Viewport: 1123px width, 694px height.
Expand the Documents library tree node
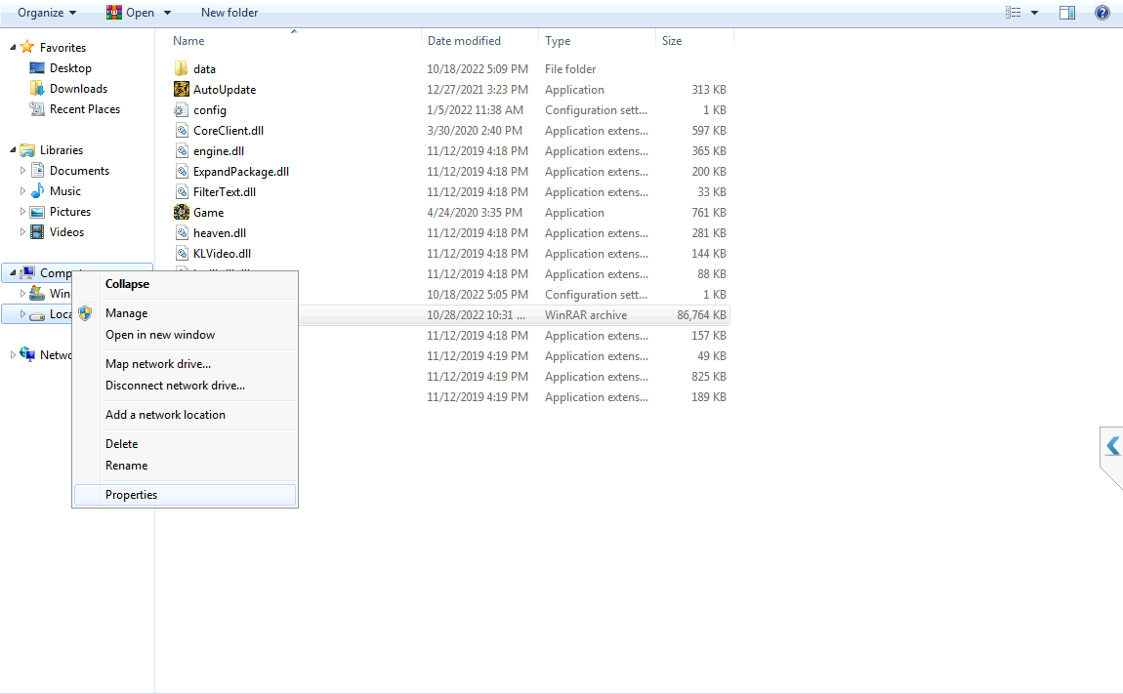click(x=23, y=171)
